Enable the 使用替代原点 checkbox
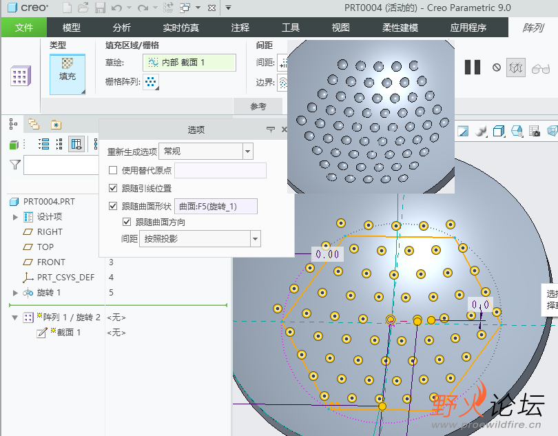The image size is (558, 436). coord(113,171)
